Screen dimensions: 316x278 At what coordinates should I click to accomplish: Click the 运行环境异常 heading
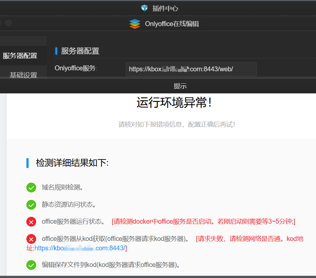(x=174, y=103)
